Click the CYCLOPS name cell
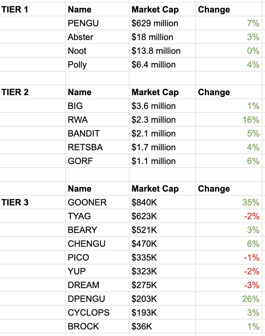Image resolution: width=265 pixels, height=336 pixels. click(x=97, y=312)
